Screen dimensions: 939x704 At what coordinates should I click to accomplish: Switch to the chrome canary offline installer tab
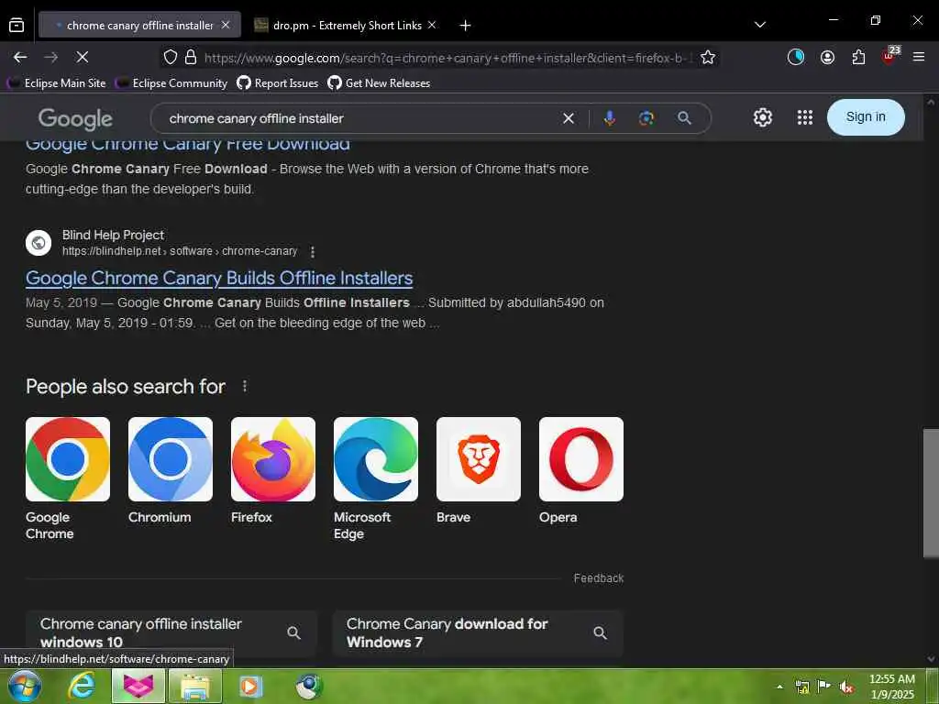(139, 25)
